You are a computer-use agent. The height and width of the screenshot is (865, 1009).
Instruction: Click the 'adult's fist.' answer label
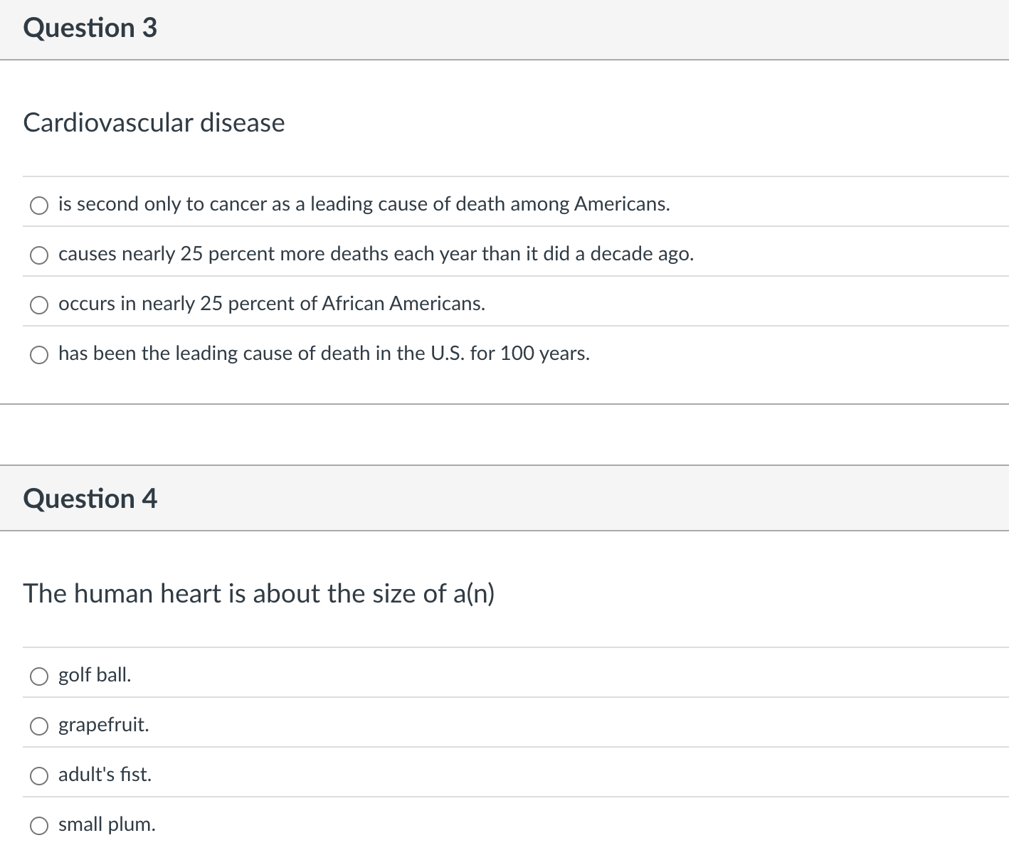105,775
